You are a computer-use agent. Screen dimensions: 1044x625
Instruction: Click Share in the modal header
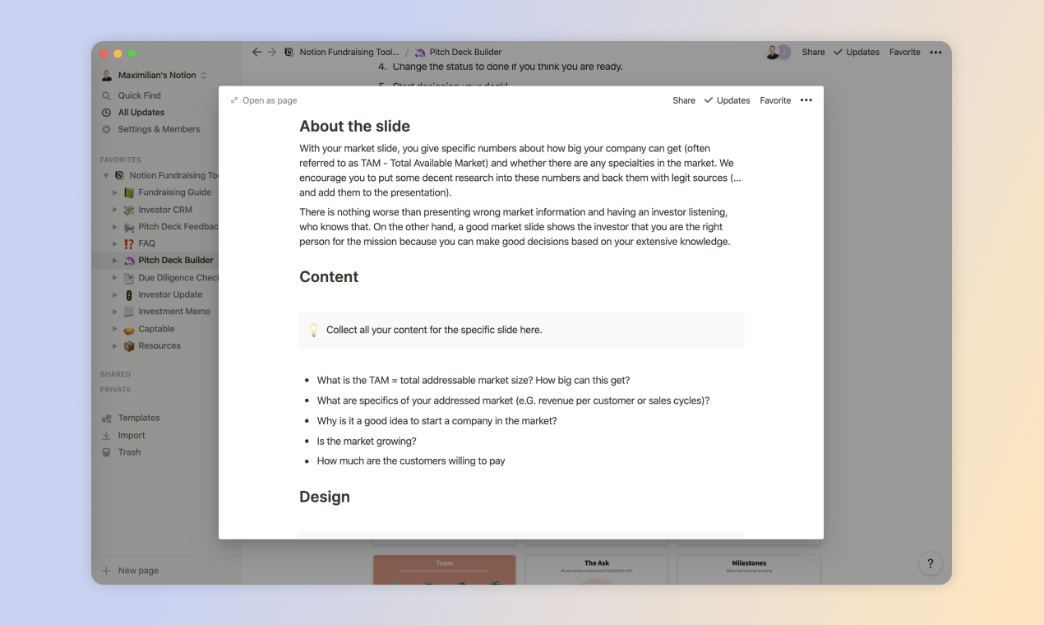684,100
